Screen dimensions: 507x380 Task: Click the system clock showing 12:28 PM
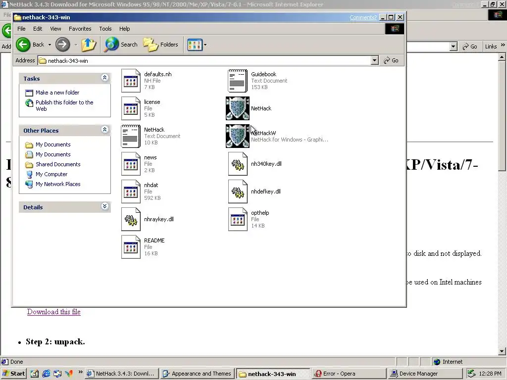pos(490,374)
